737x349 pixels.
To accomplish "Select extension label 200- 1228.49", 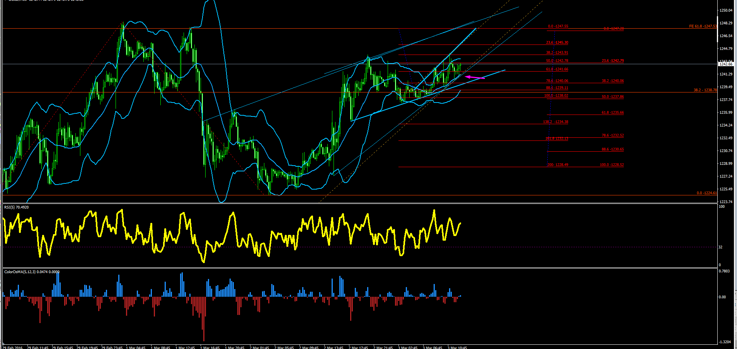I will click(x=558, y=165).
